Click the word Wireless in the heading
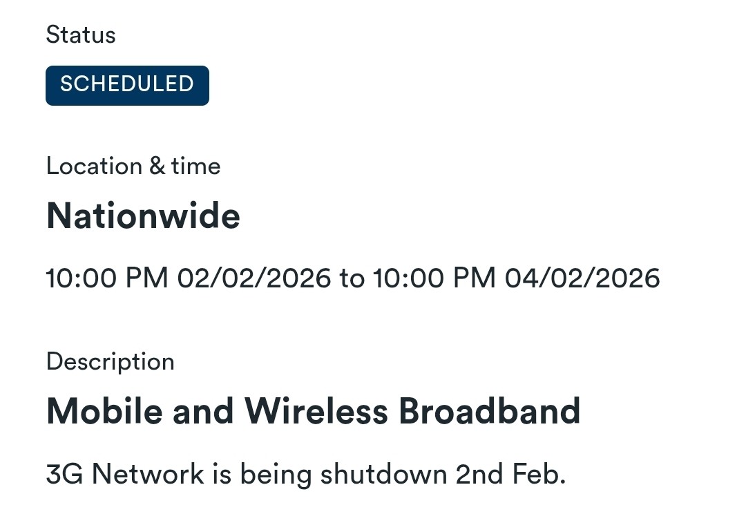The image size is (746, 514). 316,411
